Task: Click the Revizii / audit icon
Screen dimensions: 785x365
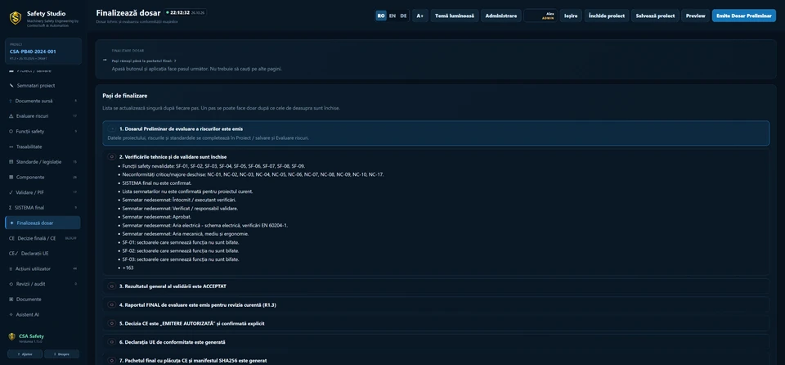Action: [x=11, y=284]
